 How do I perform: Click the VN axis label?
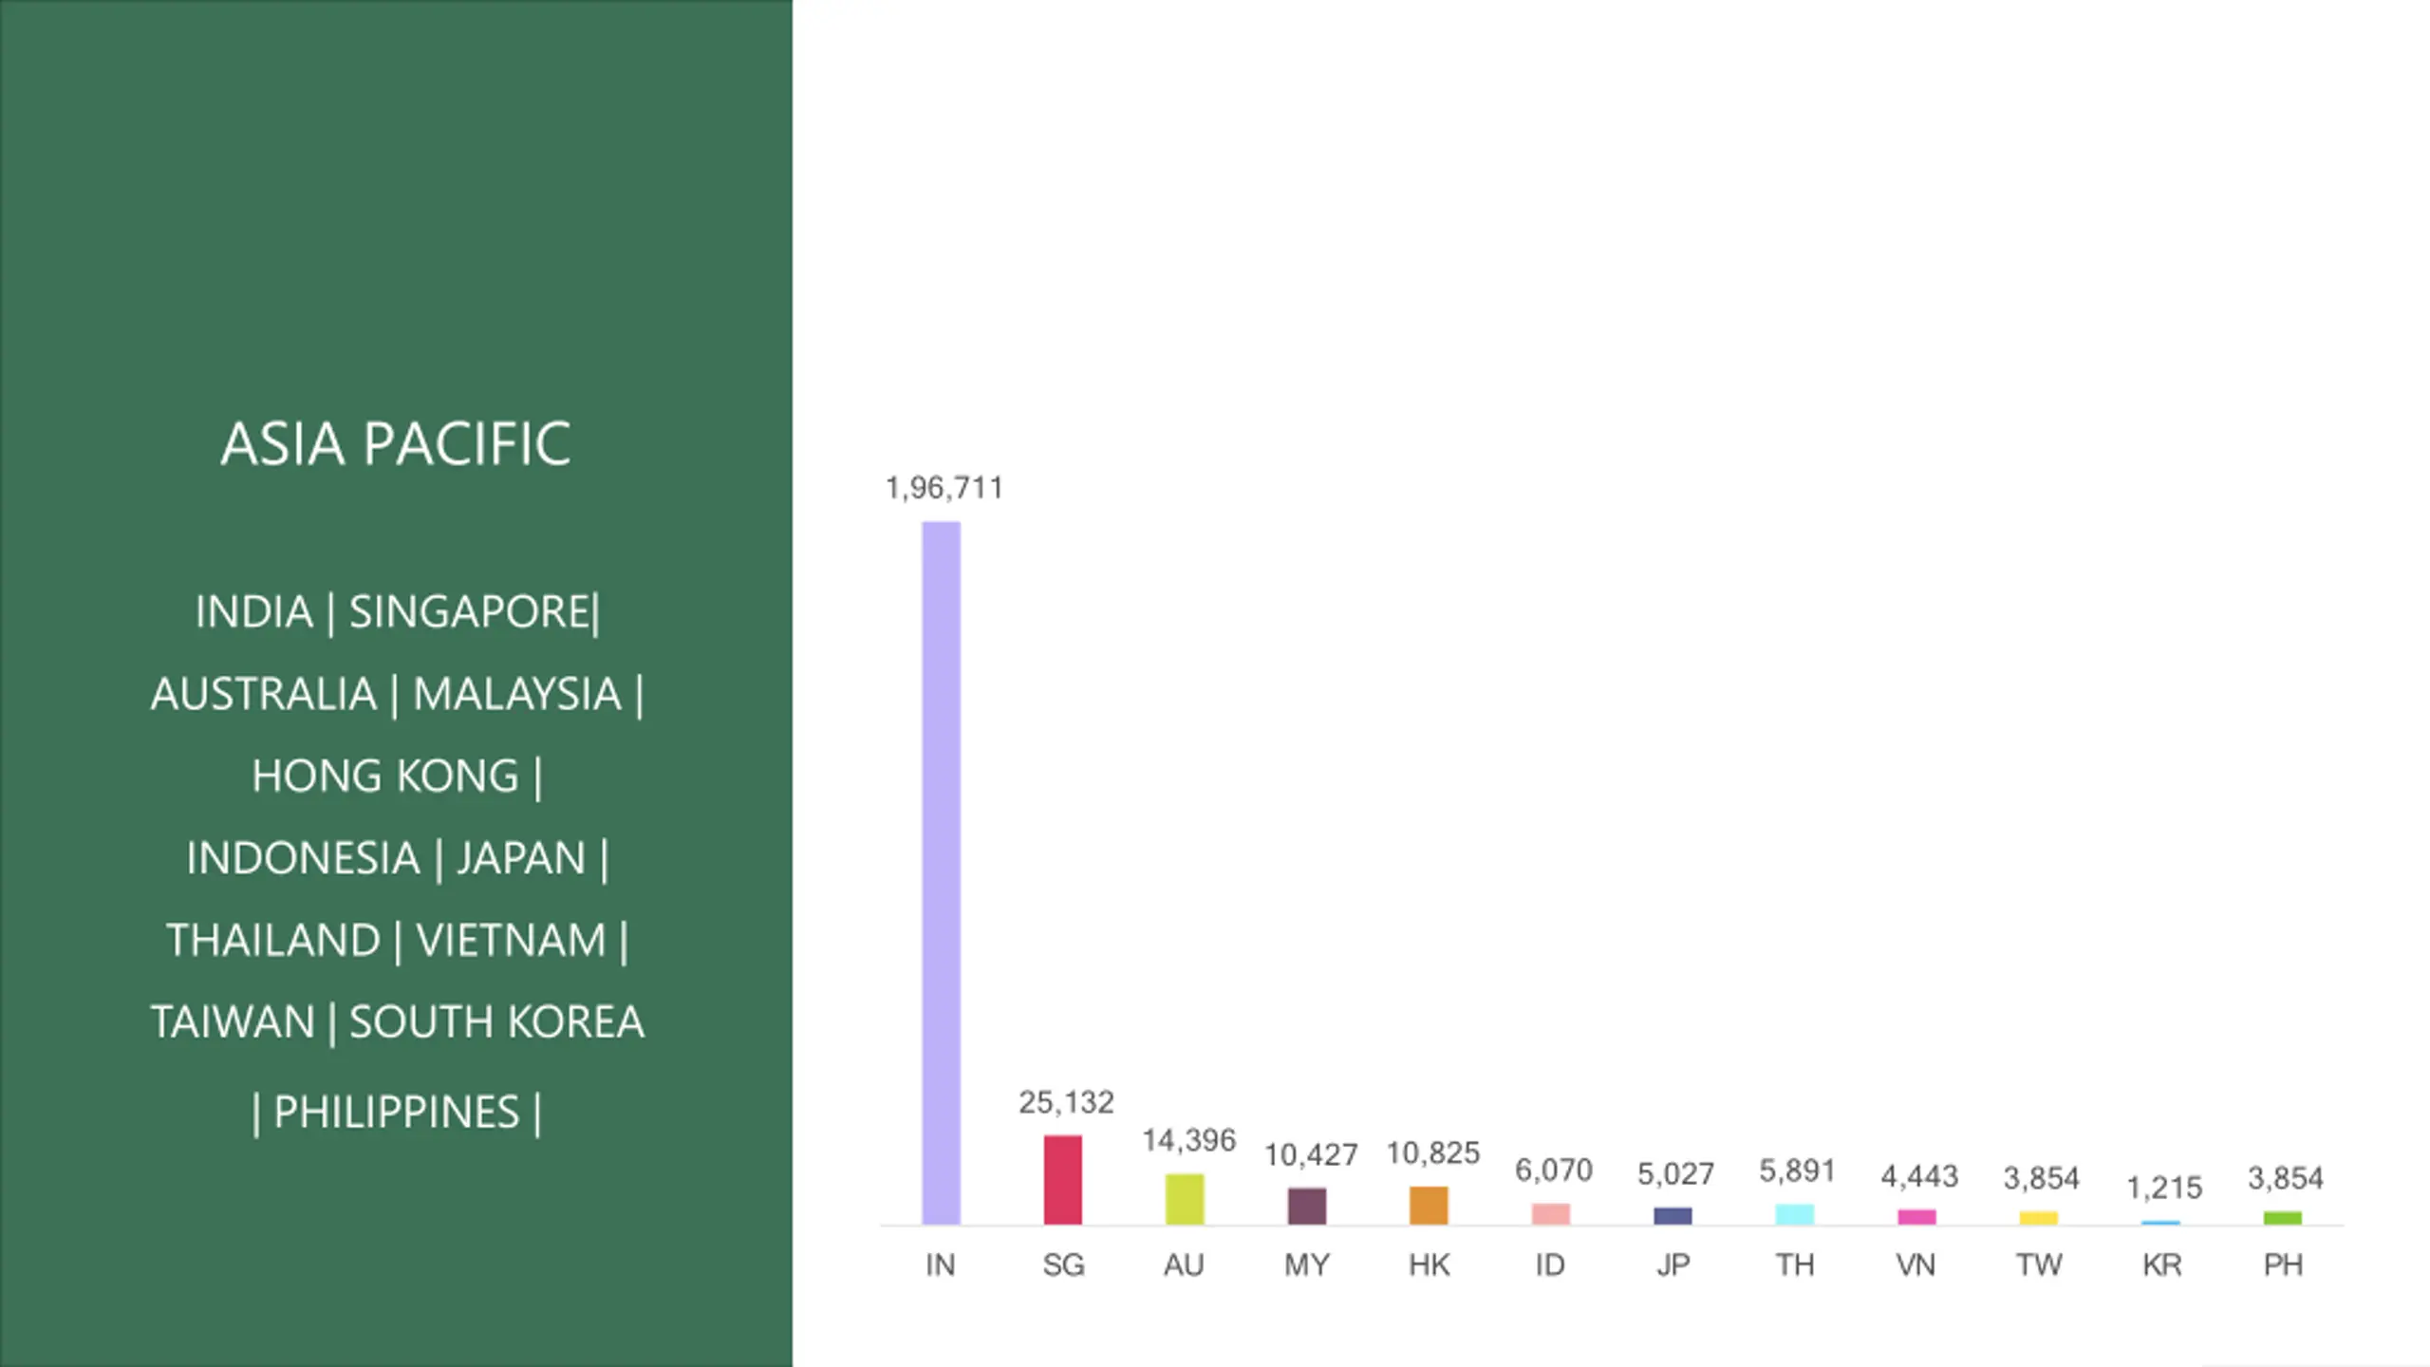click(1916, 1264)
